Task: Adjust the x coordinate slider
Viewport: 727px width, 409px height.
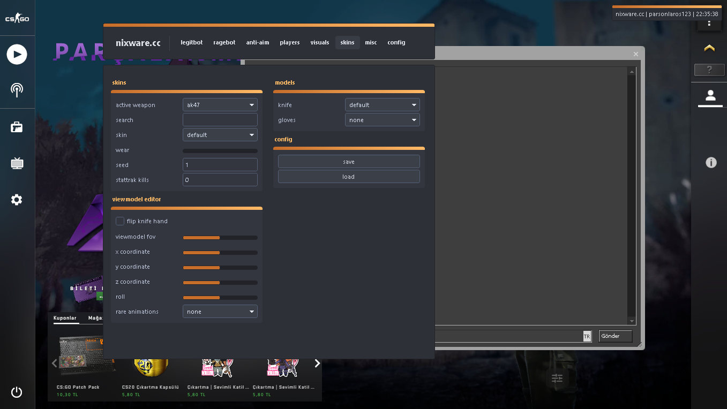Action: pos(220,253)
